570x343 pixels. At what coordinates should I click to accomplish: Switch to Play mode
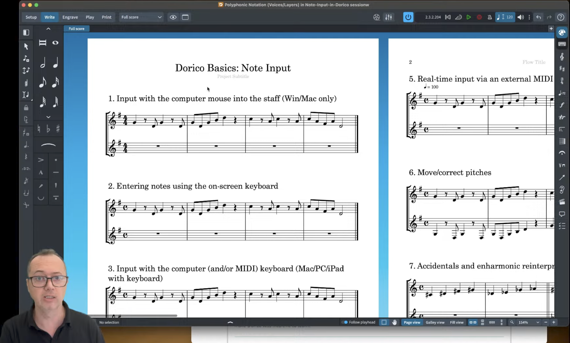point(90,17)
